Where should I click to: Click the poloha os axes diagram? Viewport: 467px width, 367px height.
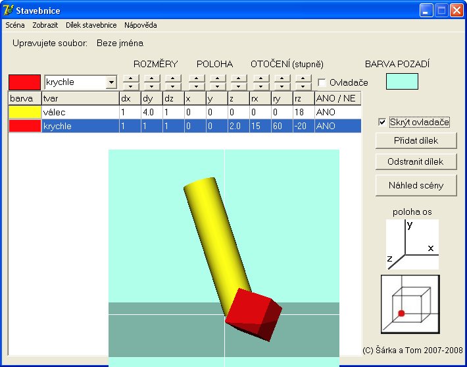[412, 244]
